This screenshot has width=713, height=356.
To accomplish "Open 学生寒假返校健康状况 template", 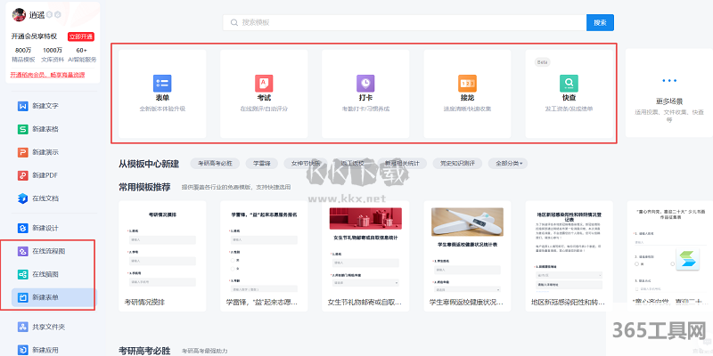I will click(467, 256).
